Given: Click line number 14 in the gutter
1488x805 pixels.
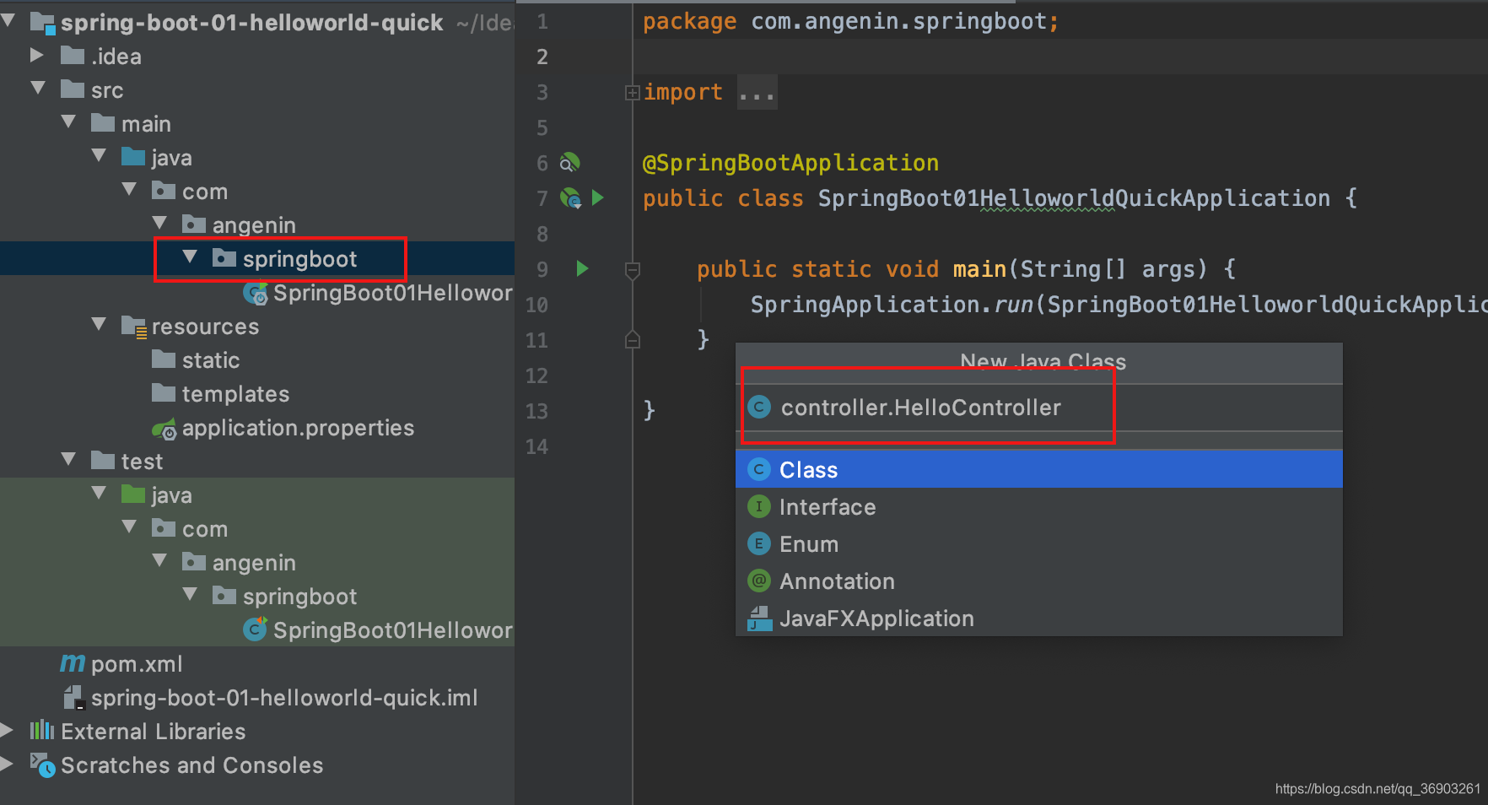Looking at the screenshot, I should tap(536, 446).
